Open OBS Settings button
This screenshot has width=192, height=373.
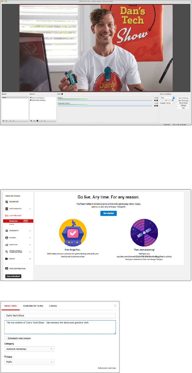point(184,106)
